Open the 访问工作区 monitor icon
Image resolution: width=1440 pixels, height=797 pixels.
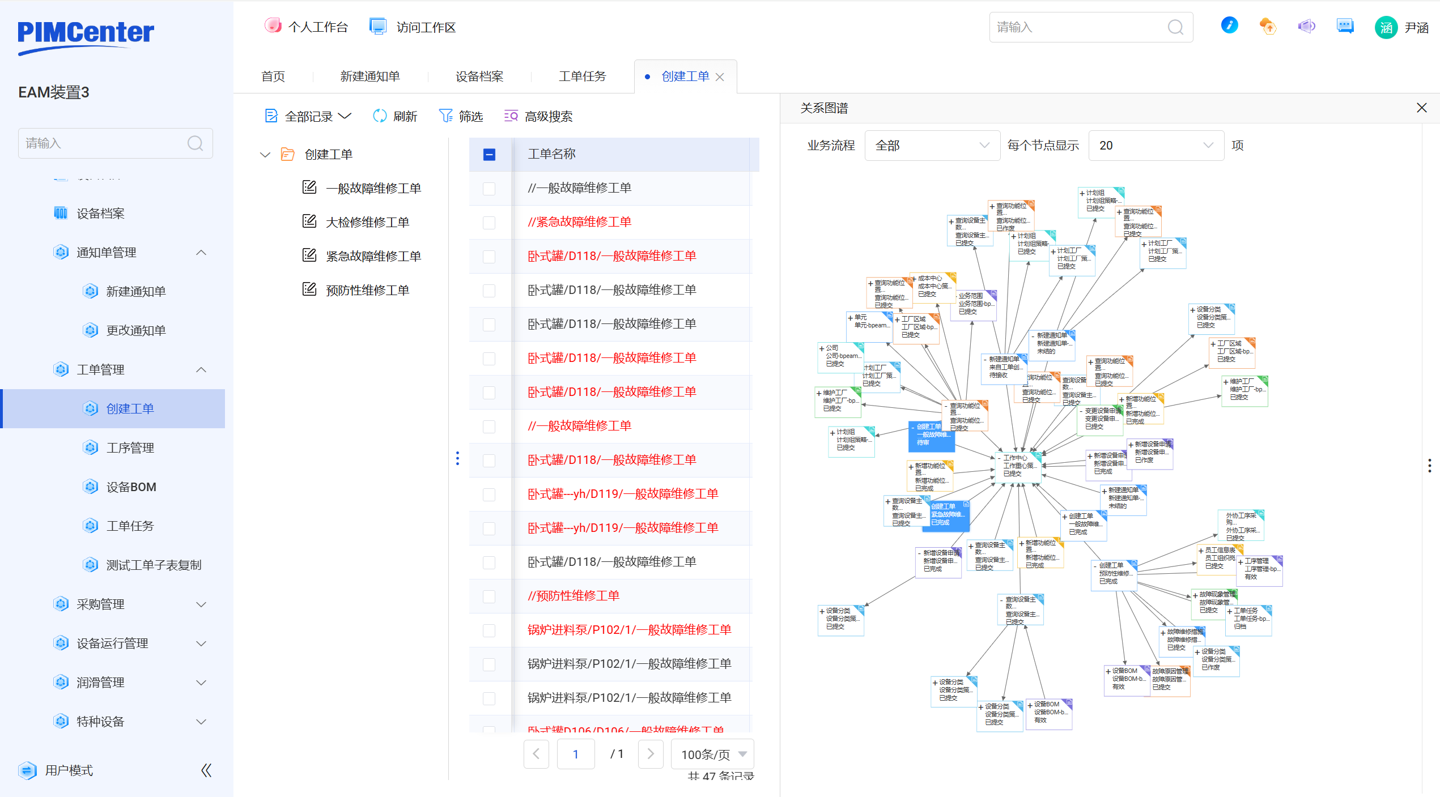click(378, 26)
